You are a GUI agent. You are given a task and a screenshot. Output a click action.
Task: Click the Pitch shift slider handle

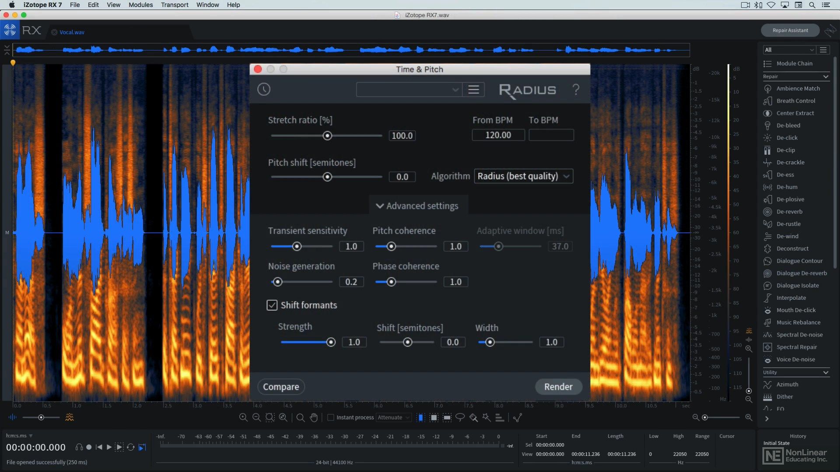327,177
